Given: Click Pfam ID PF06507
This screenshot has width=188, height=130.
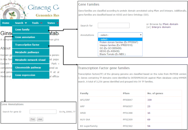Looking at the screenshot, I should coord(128,107).
